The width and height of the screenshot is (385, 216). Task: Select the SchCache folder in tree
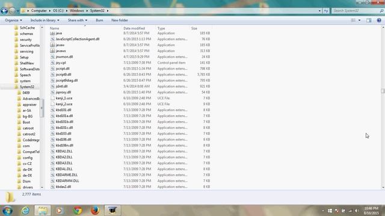(x=27, y=28)
